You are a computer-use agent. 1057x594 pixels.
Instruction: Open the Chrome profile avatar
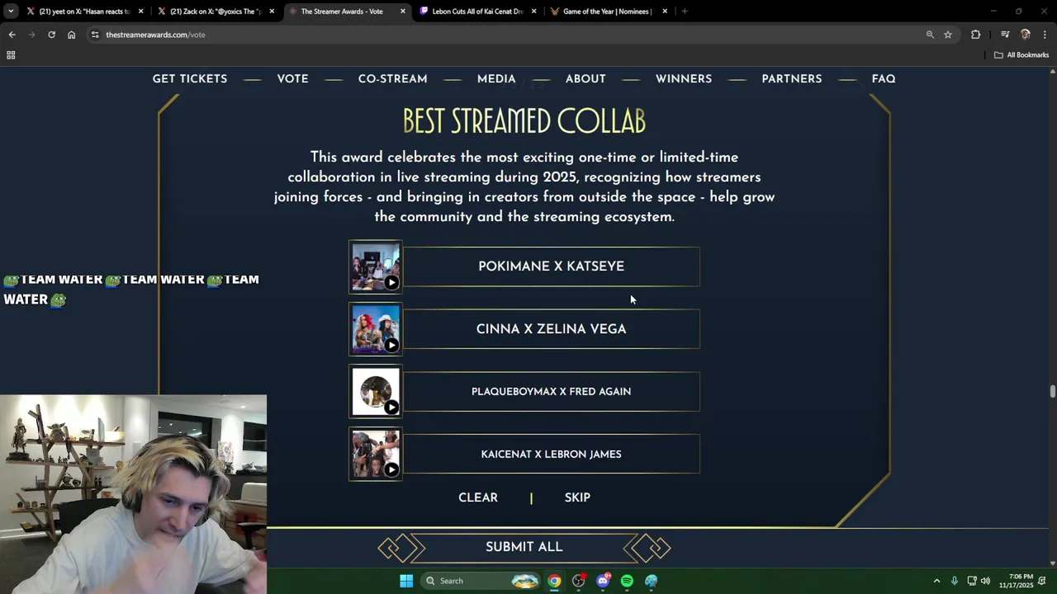[1026, 35]
